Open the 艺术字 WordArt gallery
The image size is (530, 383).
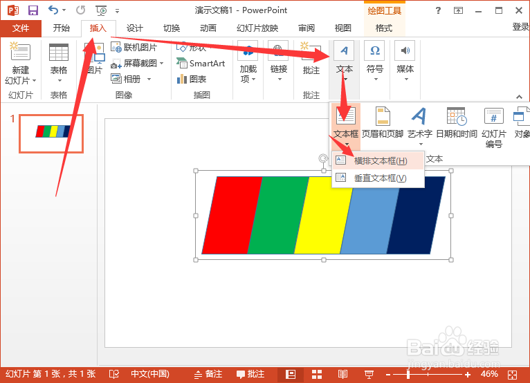coord(420,127)
